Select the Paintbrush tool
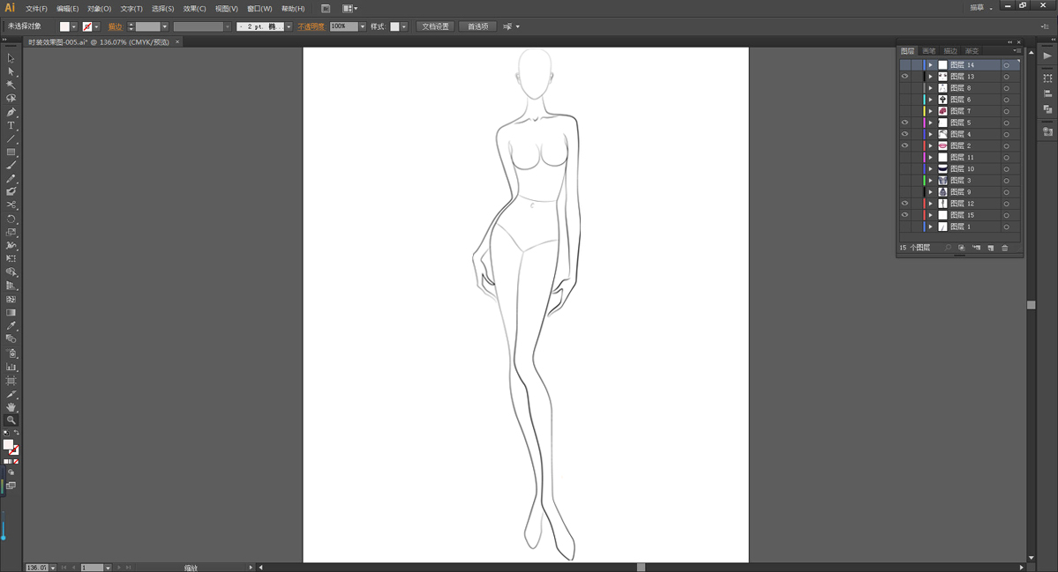Image resolution: width=1058 pixels, height=572 pixels. tap(11, 165)
